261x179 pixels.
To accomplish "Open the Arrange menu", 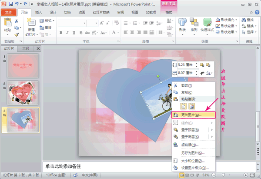I will coord(194,27).
